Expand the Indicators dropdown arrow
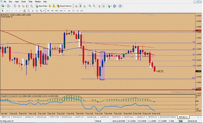 [111, 6]
